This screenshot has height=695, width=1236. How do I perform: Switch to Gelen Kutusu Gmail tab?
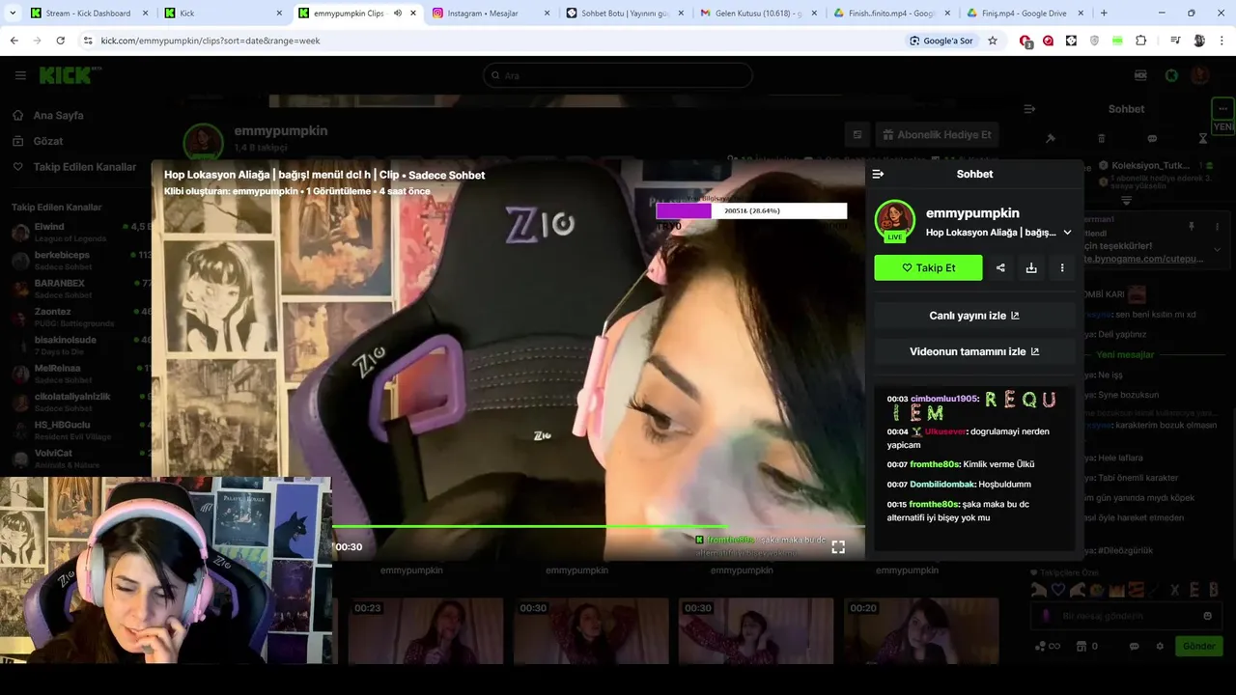(757, 14)
